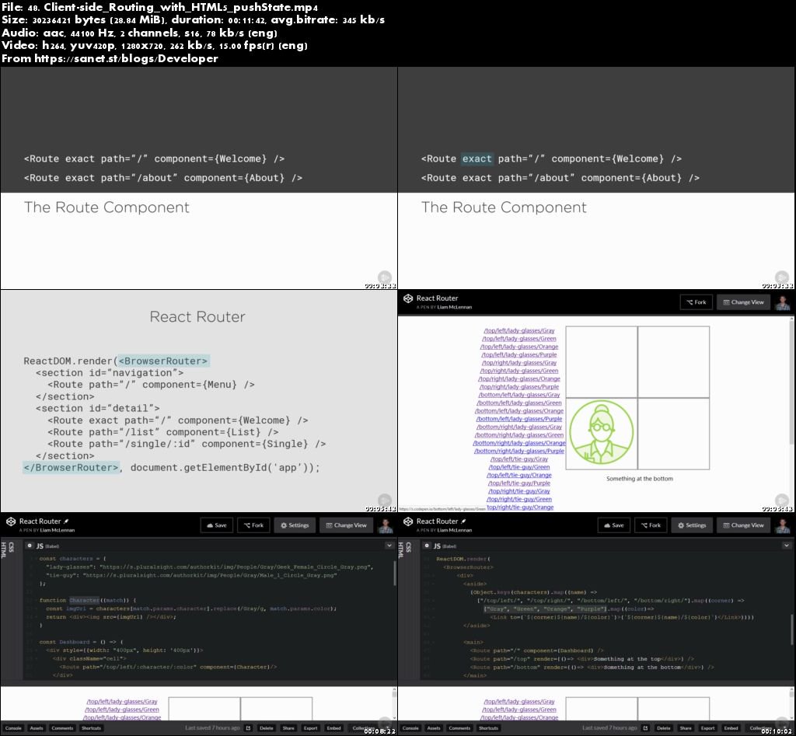Click code editor scrollbar in 00:10:02 frame
This screenshot has width=796, height=736.
[791, 629]
